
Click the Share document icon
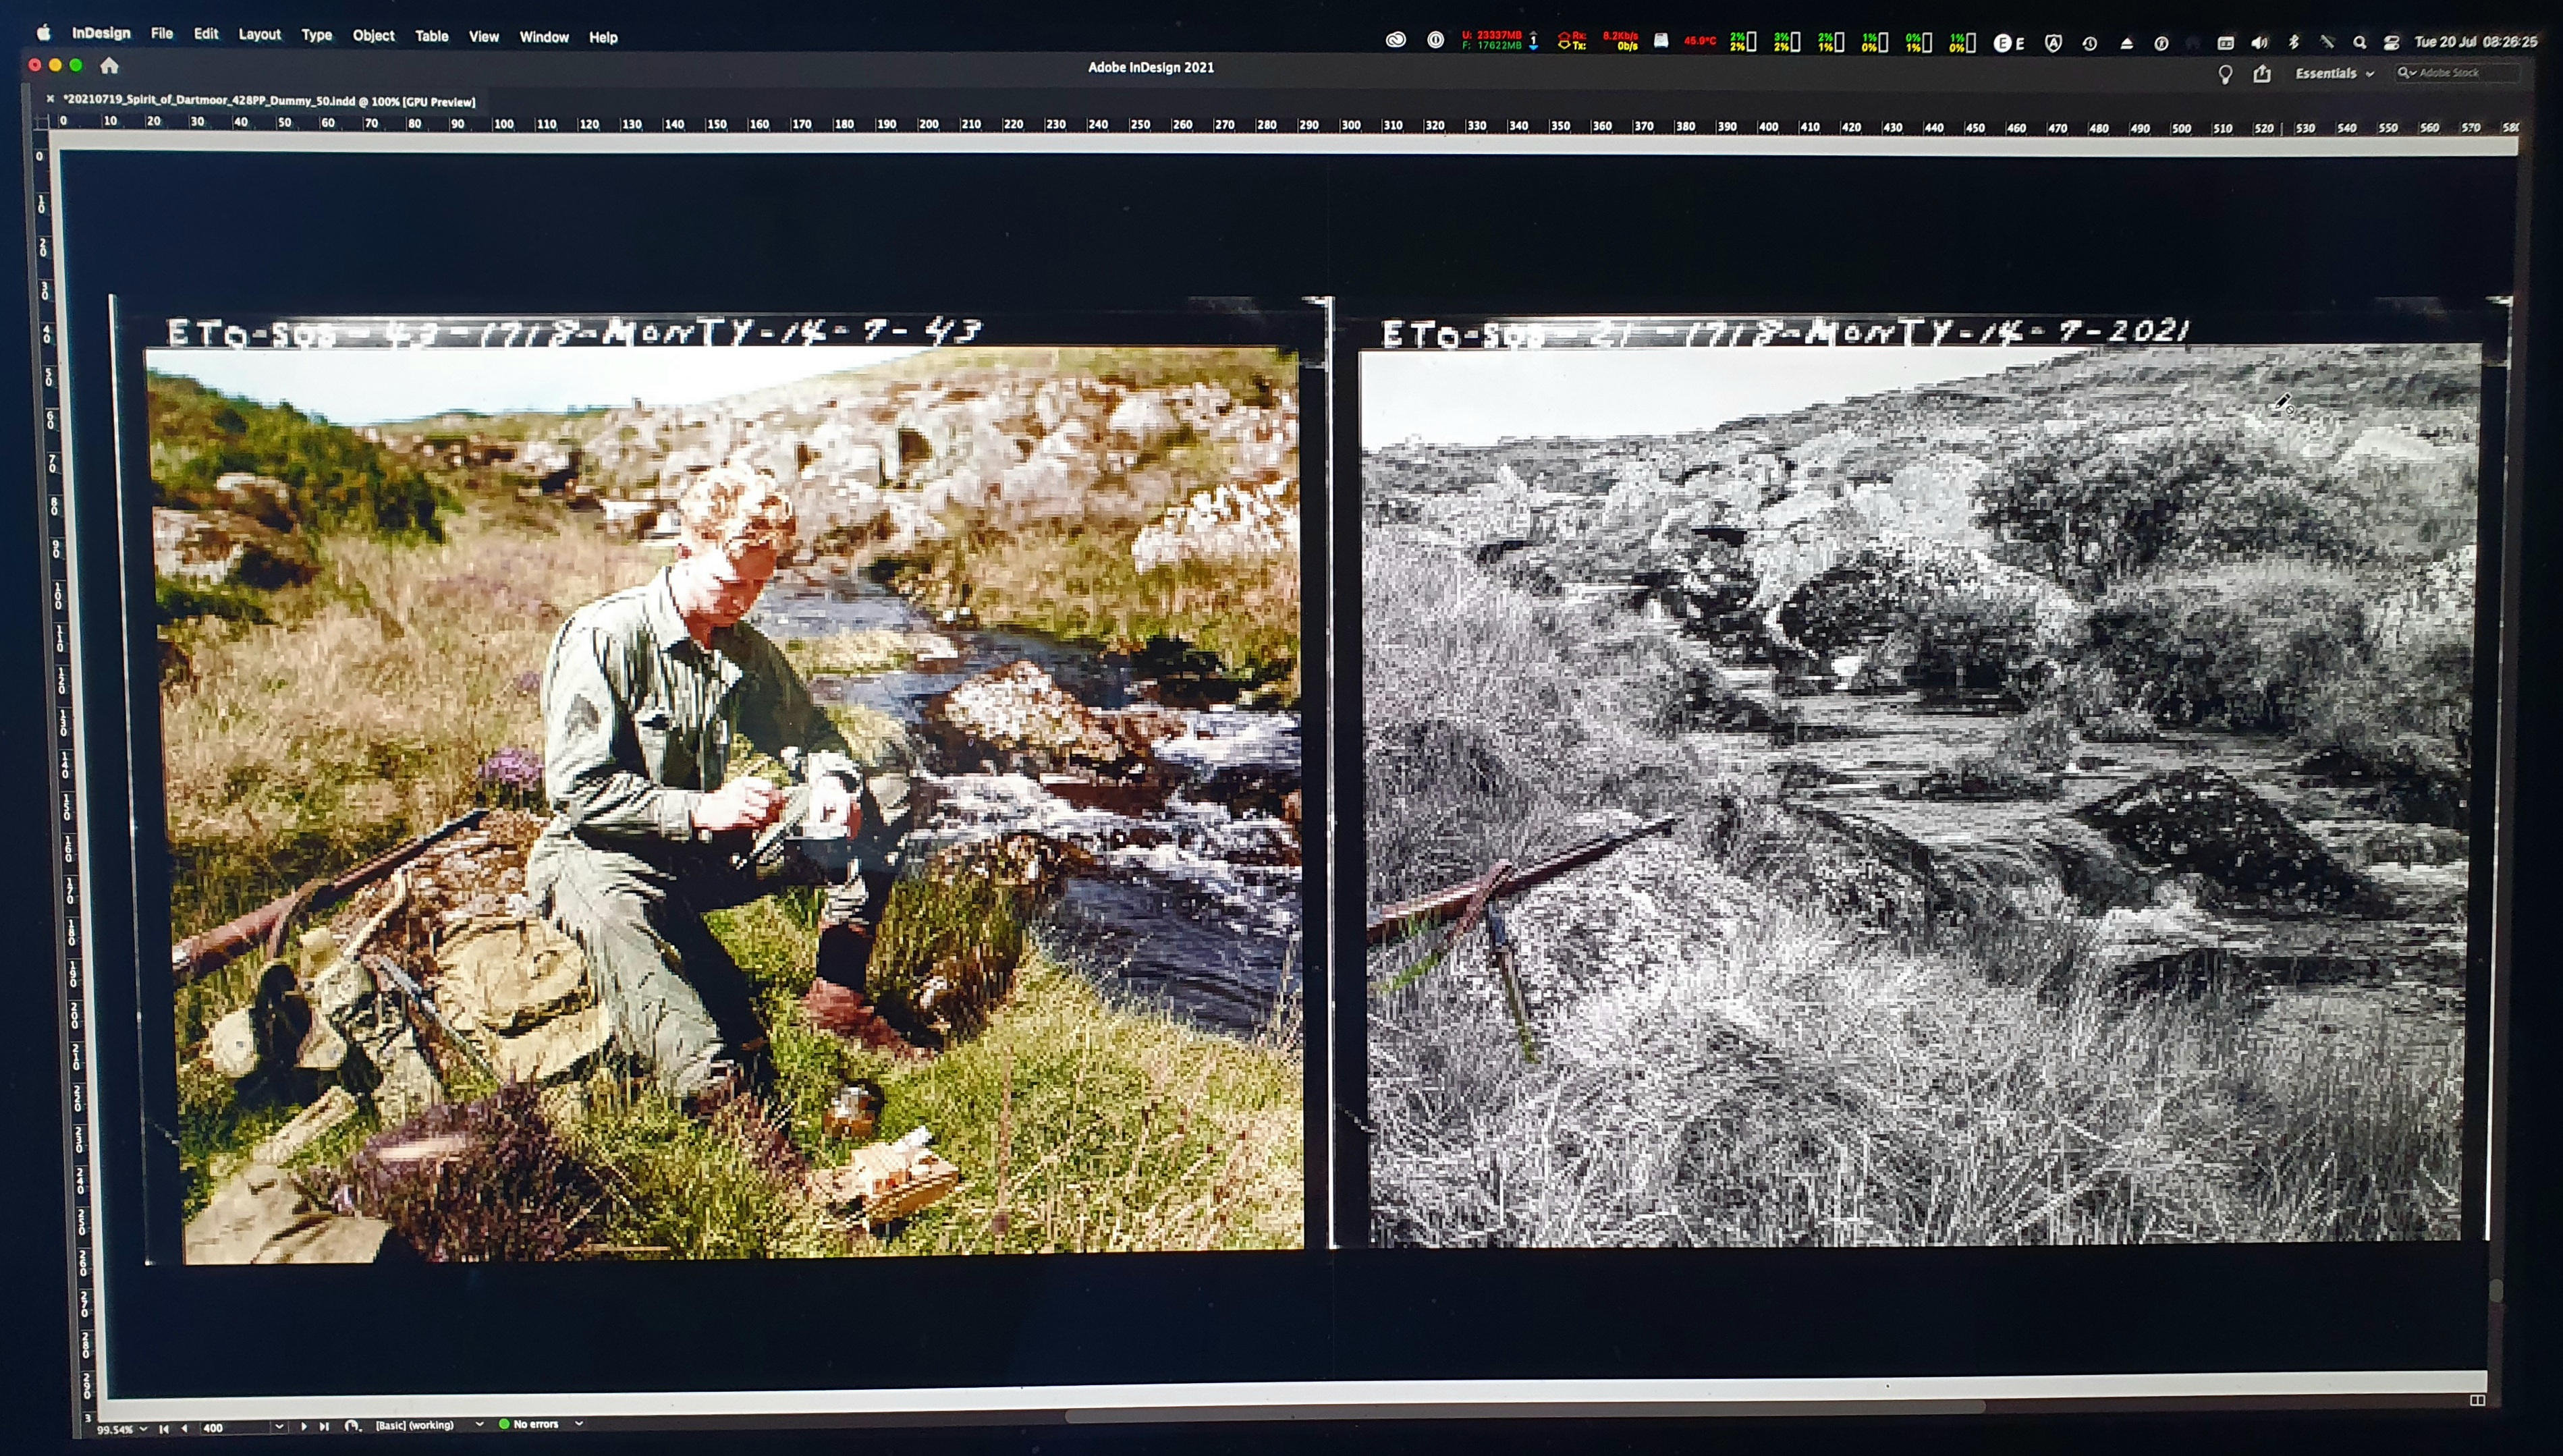click(2262, 73)
